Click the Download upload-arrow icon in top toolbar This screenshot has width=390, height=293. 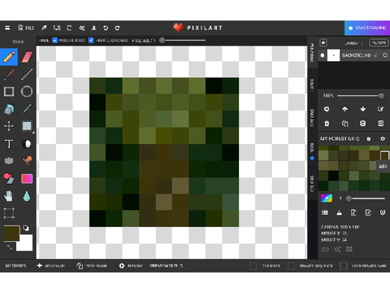point(93,28)
